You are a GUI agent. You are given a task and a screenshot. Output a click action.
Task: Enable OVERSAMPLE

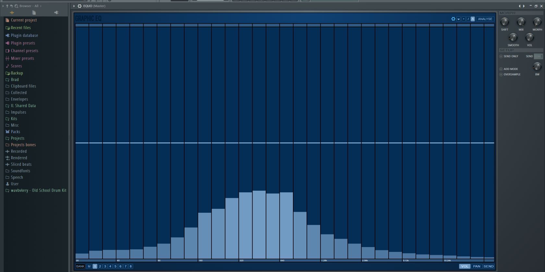tap(510, 74)
